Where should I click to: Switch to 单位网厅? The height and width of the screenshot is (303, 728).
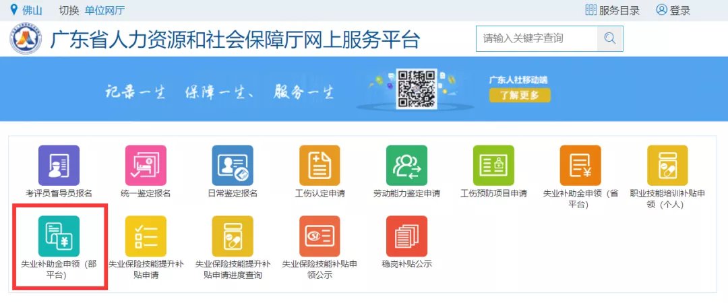coord(104,10)
